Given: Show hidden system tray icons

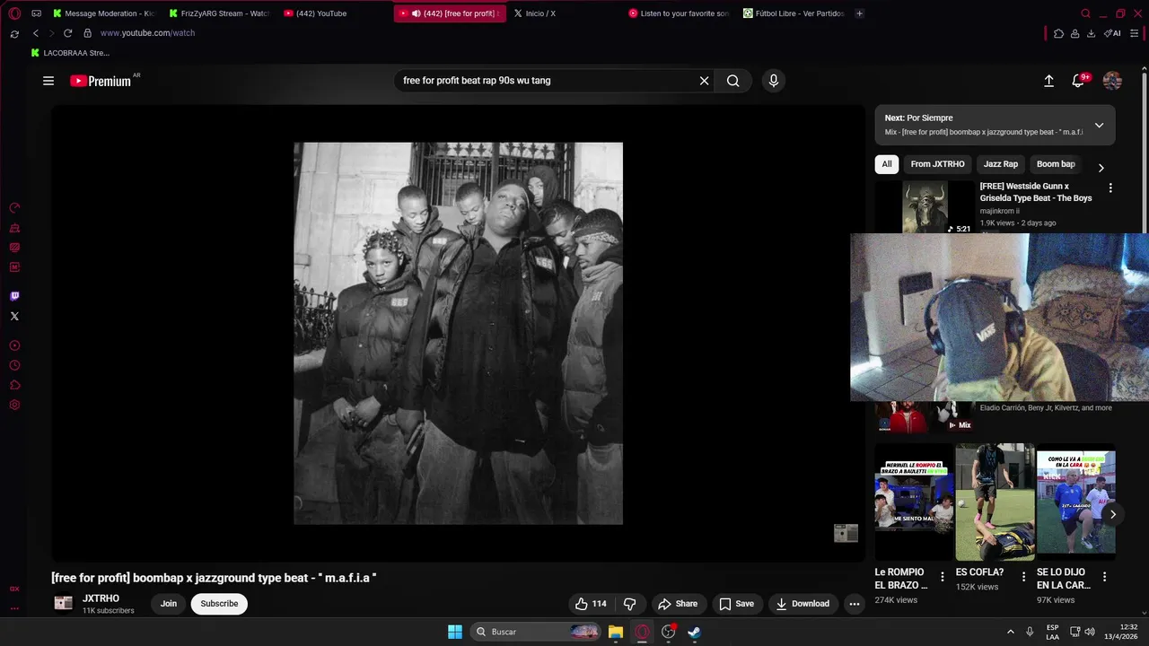Looking at the screenshot, I should 1010,632.
